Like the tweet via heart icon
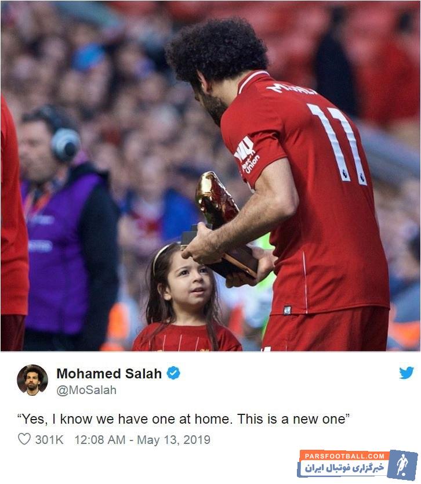Image resolution: width=421 pixels, height=484 pixels. click(x=24, y=439)
